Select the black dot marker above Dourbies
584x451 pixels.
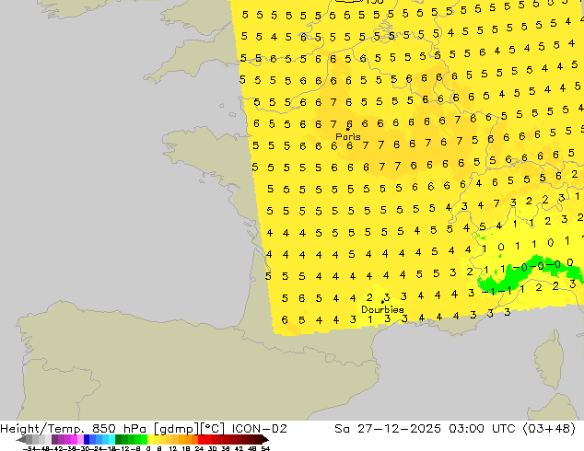tap(382, 302)
